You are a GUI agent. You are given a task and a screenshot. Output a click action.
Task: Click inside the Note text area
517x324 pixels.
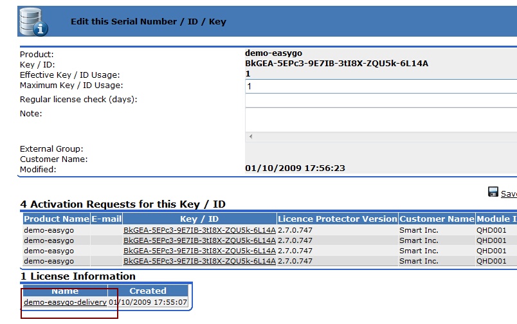[x=381, y=119]
